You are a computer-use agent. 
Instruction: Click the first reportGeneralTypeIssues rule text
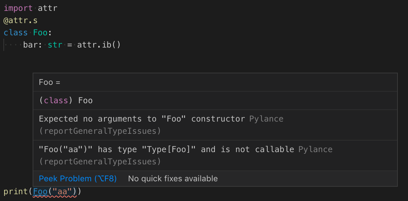100,131
